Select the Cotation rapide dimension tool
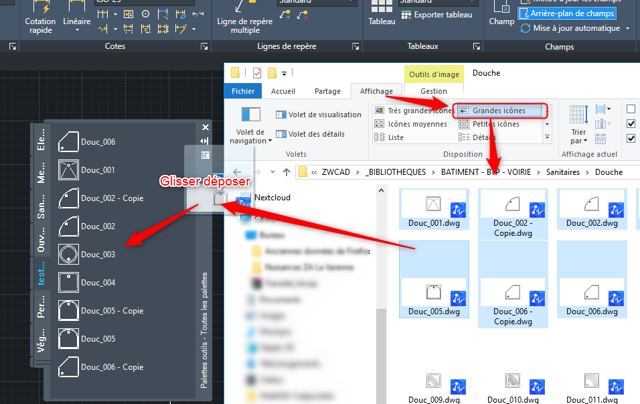This screenshot has height=404, width=640. point(40,17)
